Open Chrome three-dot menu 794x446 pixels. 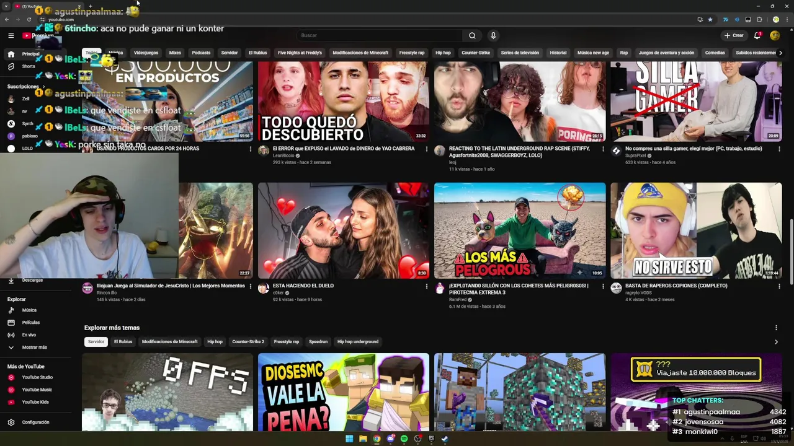click(786, 20)
